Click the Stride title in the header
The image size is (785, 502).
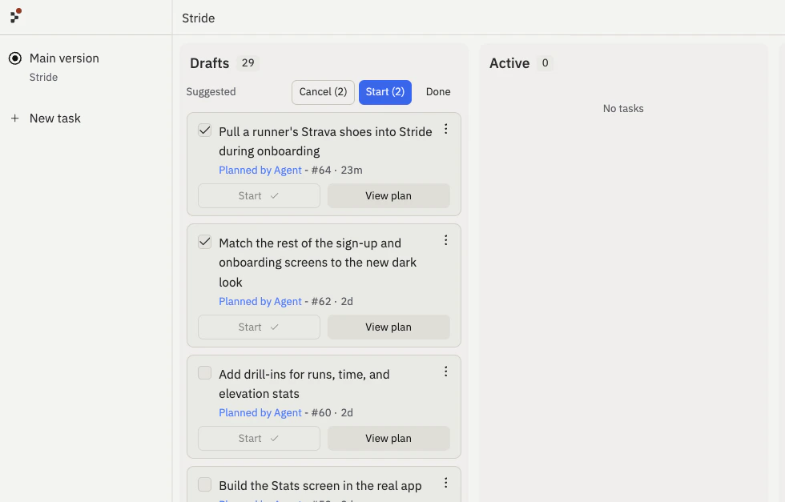pyautogui.click(x=199, y=18)
